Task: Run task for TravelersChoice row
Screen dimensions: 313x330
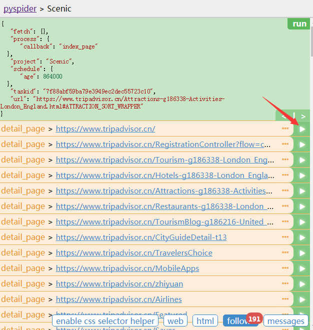Action: tap(302, 253)
